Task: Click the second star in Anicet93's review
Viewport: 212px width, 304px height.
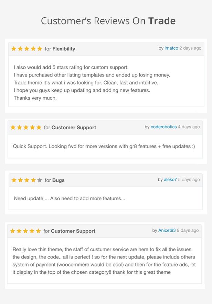Action: pos(19,231)
